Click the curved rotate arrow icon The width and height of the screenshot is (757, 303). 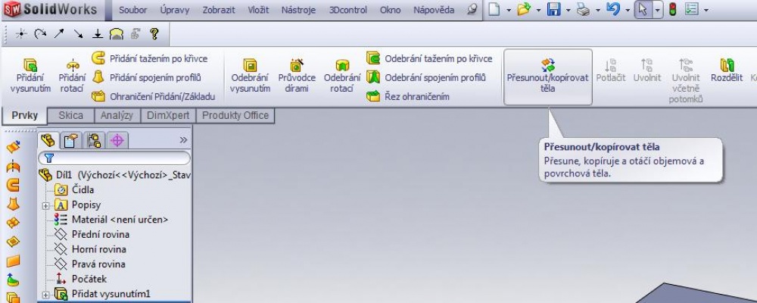40,34
